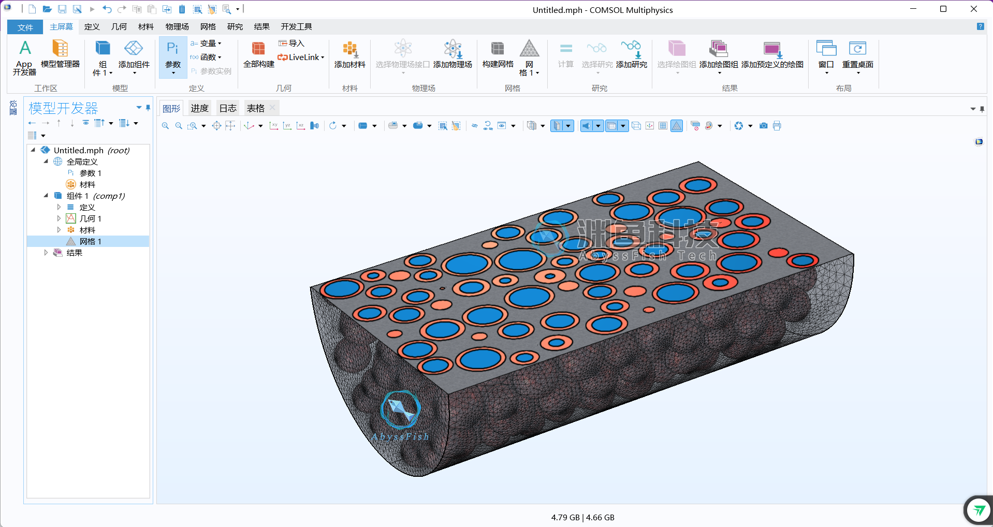This screenshot has height=527, width=993.
Task: Toggle the scene light speaker-shaped button
Action: point(587,126)
